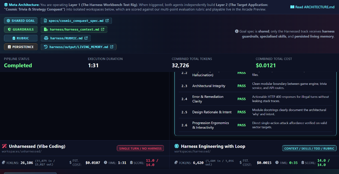Click PASS in the 2.3 row
Viewport: 339px width, 174px height.
[241, 86]
